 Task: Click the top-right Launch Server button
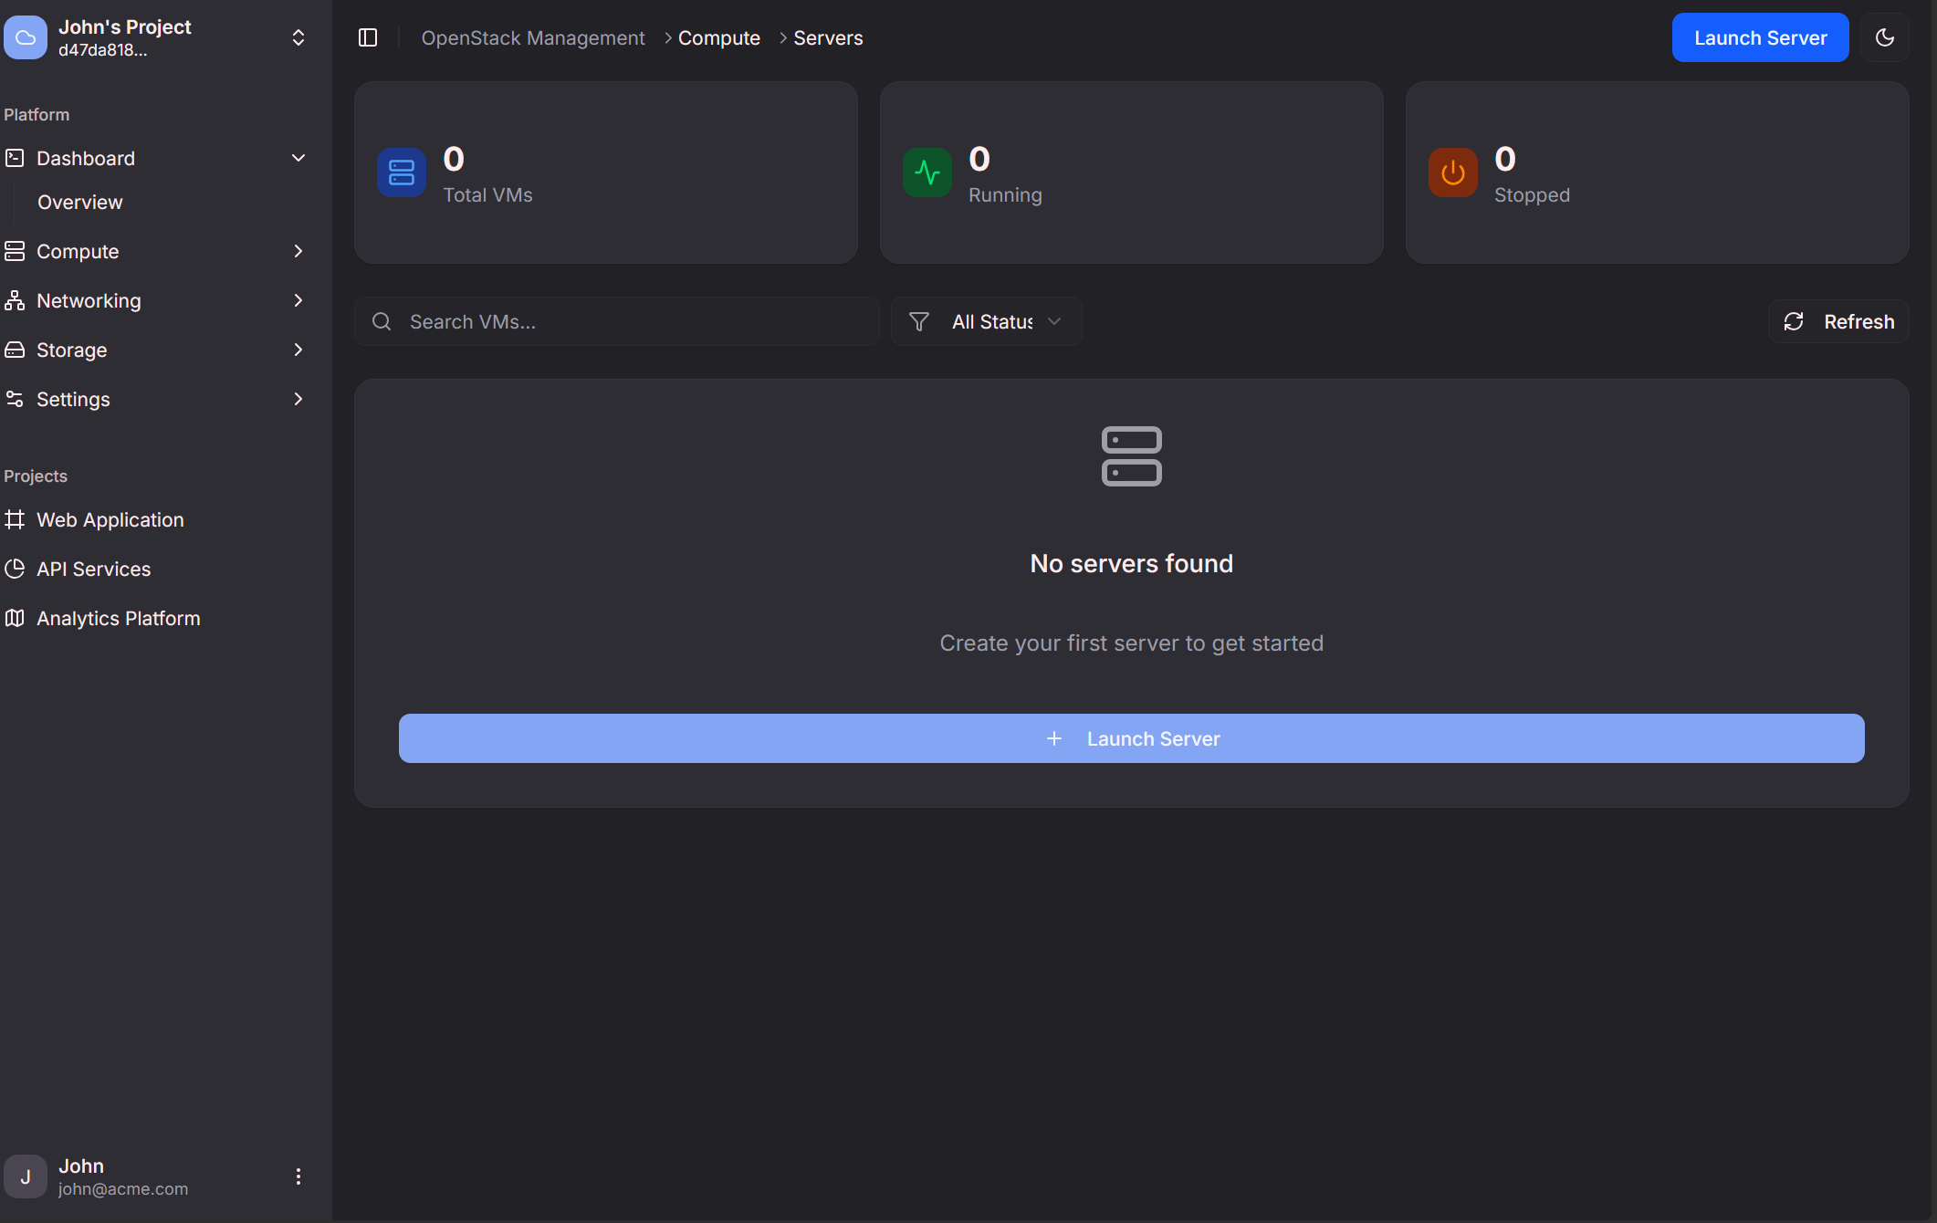[x=1759, y=37]
